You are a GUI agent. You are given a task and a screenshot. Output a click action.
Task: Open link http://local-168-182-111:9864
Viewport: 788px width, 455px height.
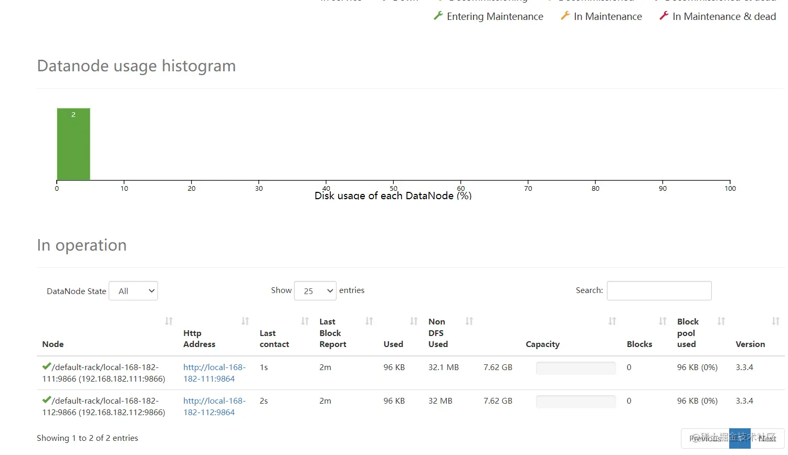214,373
